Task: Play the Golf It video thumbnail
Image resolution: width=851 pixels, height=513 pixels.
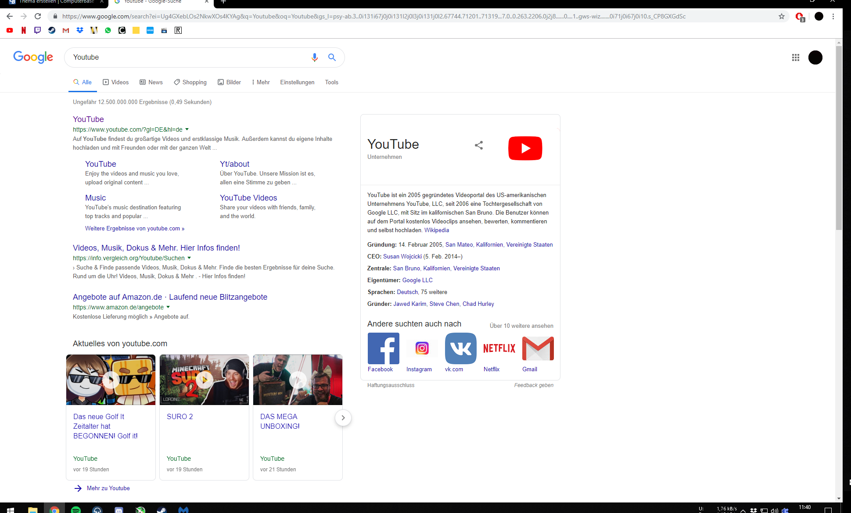Action: [111, 380]
